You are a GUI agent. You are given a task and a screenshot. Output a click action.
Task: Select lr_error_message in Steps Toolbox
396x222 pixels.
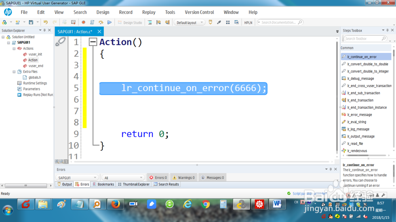coord(360,115)
